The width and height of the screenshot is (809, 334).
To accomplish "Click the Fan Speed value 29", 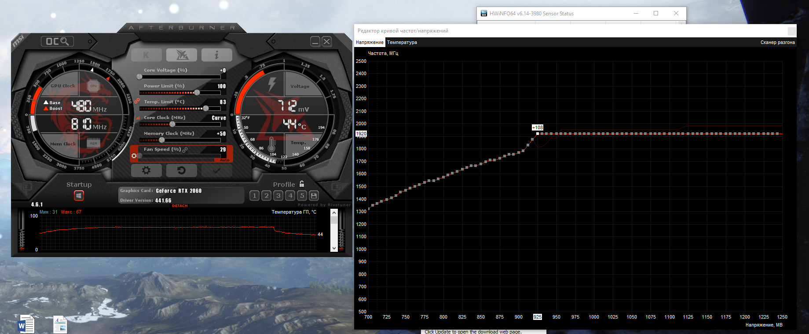I will pyautogui.click(x=223, y=149).
